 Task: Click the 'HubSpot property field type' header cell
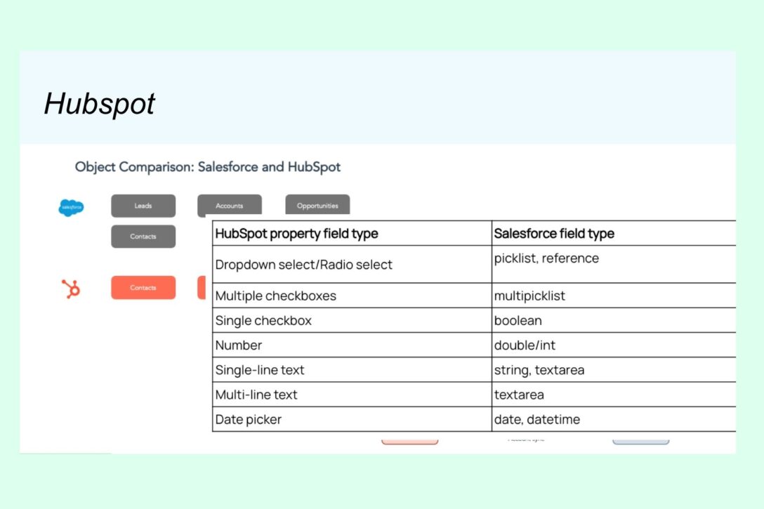[x=352, y=233]
